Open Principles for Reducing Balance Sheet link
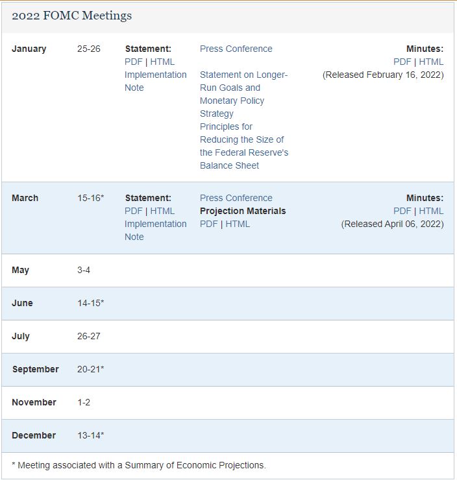Screen dimensions: 457x480 [x=244, y=146]
